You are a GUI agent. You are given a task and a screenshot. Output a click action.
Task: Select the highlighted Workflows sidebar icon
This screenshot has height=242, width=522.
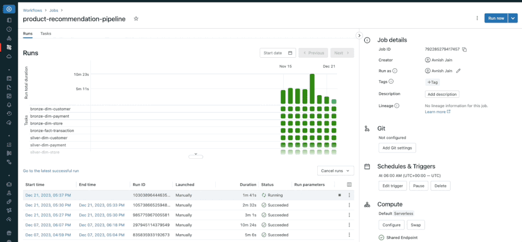click(9, 47)
